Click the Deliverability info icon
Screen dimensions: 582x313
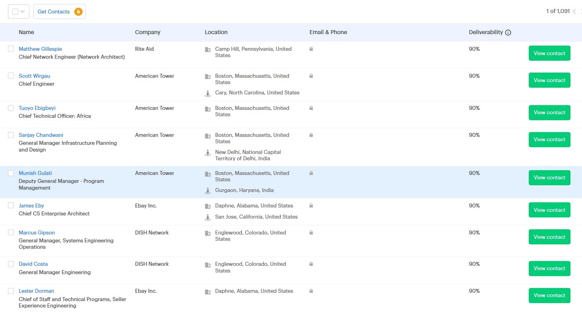click(x=508, y=33)
